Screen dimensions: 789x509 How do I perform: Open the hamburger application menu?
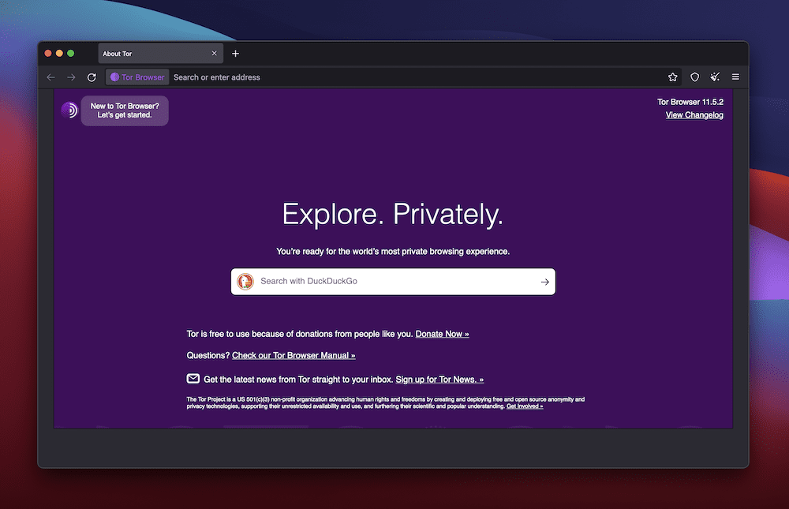[x=735, y=77]
